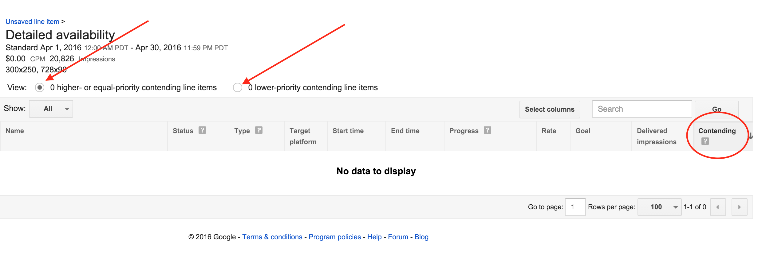Click the Select columns button
The width and height of the screenshot is (758, 262).
coord(550,110)
